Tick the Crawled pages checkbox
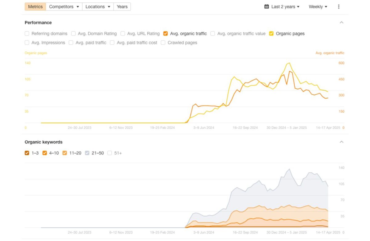Image resolution: width=370 pixels, height=241 pixels. pos(163,43)
